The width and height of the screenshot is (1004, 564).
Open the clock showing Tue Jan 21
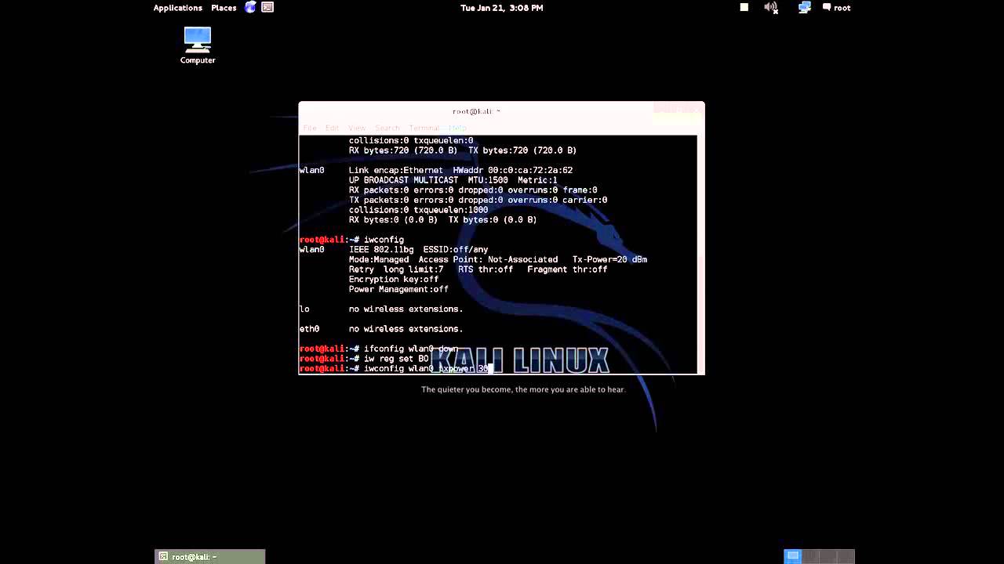click(502, 8)
